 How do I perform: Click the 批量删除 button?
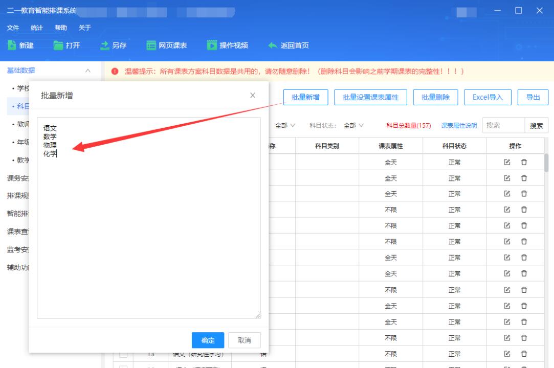click(x=436, y=97)
